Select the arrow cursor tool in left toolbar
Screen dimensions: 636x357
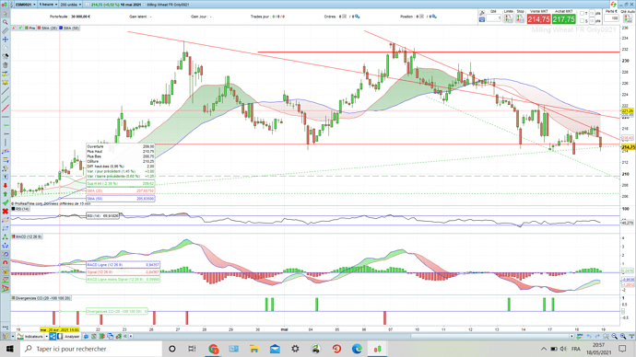click(6, 14)
